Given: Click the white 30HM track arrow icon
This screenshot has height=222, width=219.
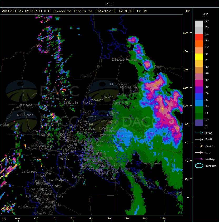Looking at the screenshot, I should [199, 139].
